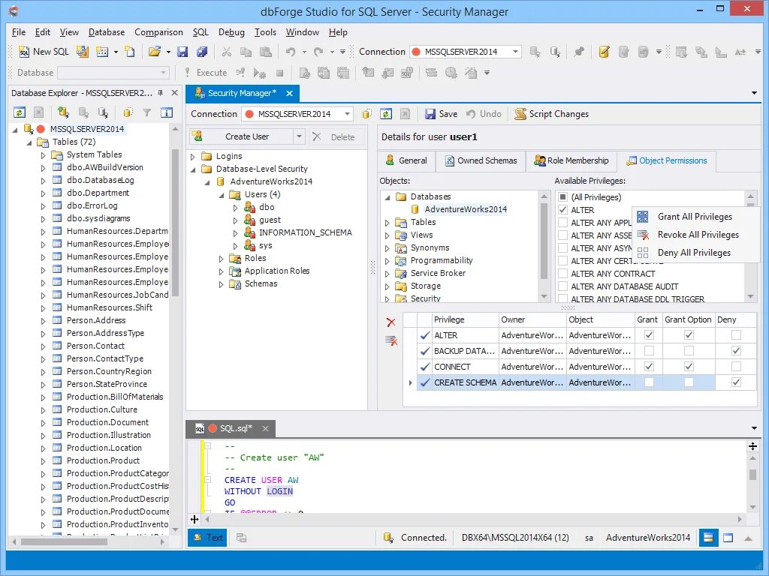
Task: Click the Undo arrow in main toolbar
Action: tap(291, 52)
